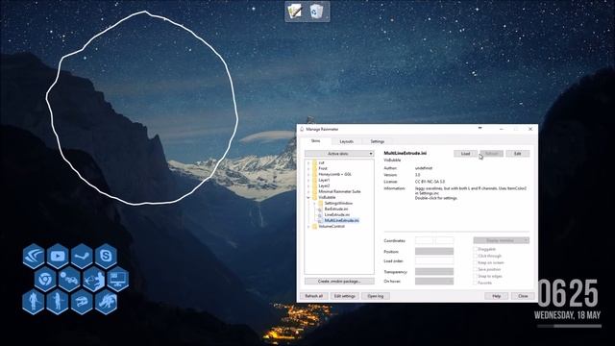The image size is (615, 346).
Task: Click the first Coordinates input field
Action: [x=424, y=240]
